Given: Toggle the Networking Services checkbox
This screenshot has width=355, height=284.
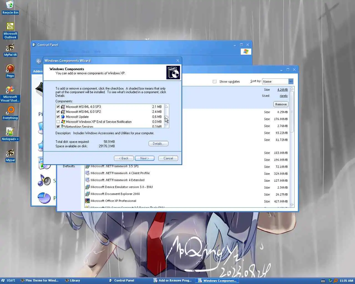Looking at the screenshot, I should coord(58,126).
